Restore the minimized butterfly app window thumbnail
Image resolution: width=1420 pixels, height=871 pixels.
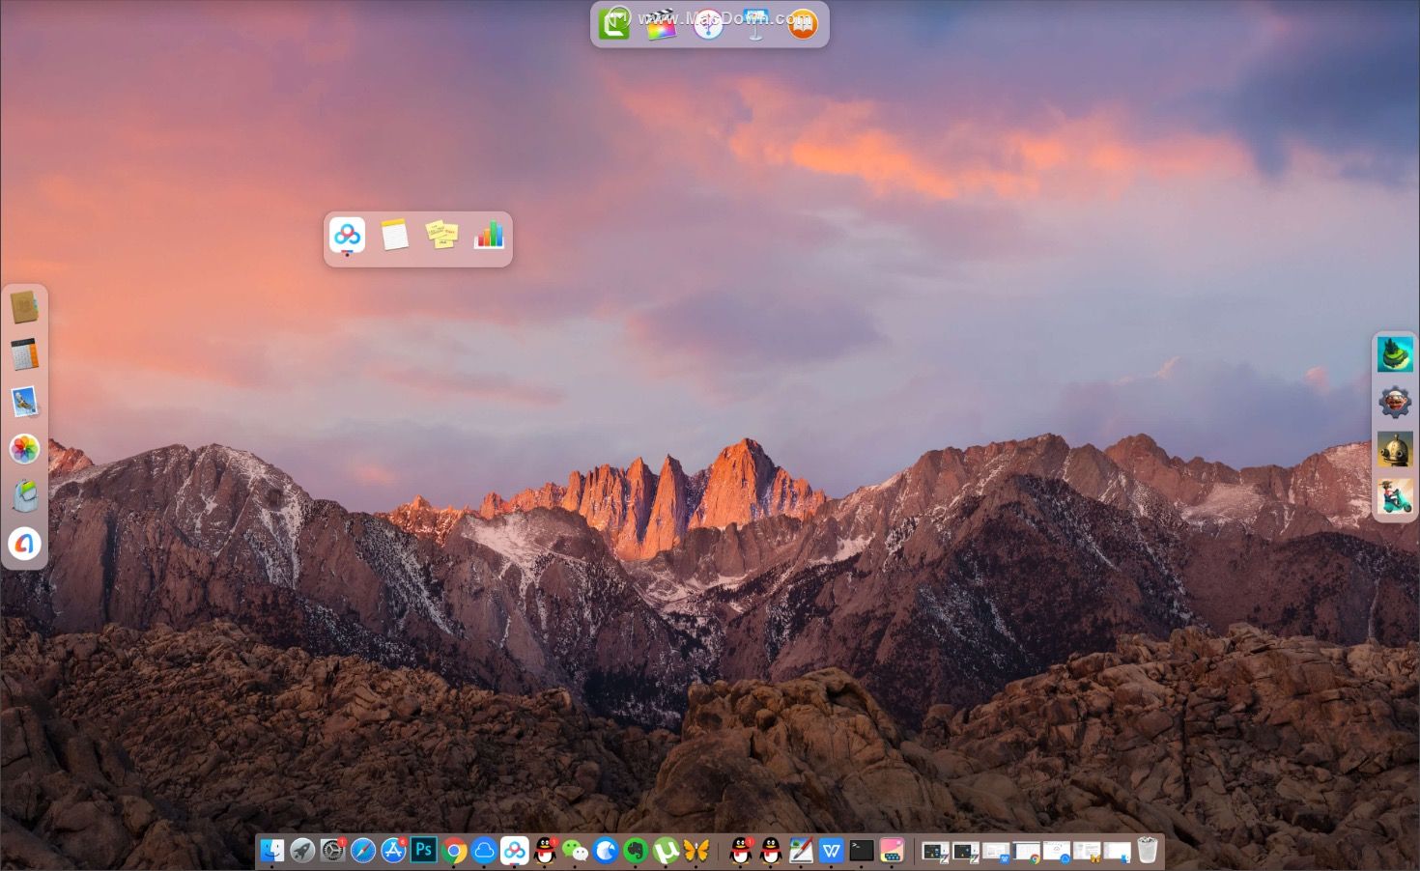click(1087, 852)
